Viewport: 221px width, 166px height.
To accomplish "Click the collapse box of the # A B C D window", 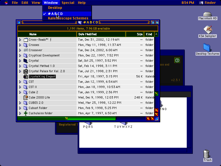I will (157, 22).
